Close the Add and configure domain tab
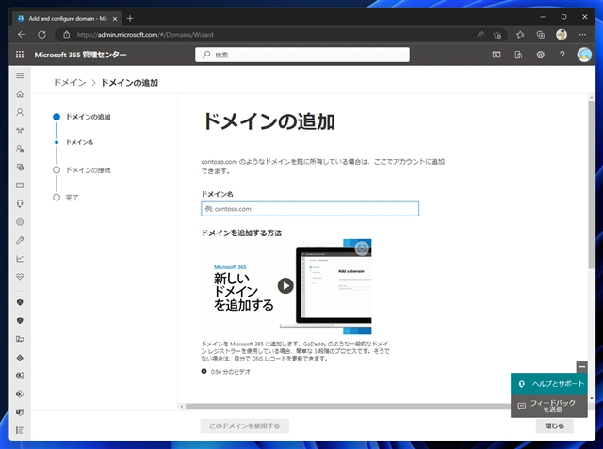The height and width of the screenshot is (449, 603). pyautogui.click(x=115, y=19)
